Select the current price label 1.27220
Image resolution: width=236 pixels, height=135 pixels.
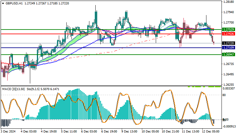[229, 43]
